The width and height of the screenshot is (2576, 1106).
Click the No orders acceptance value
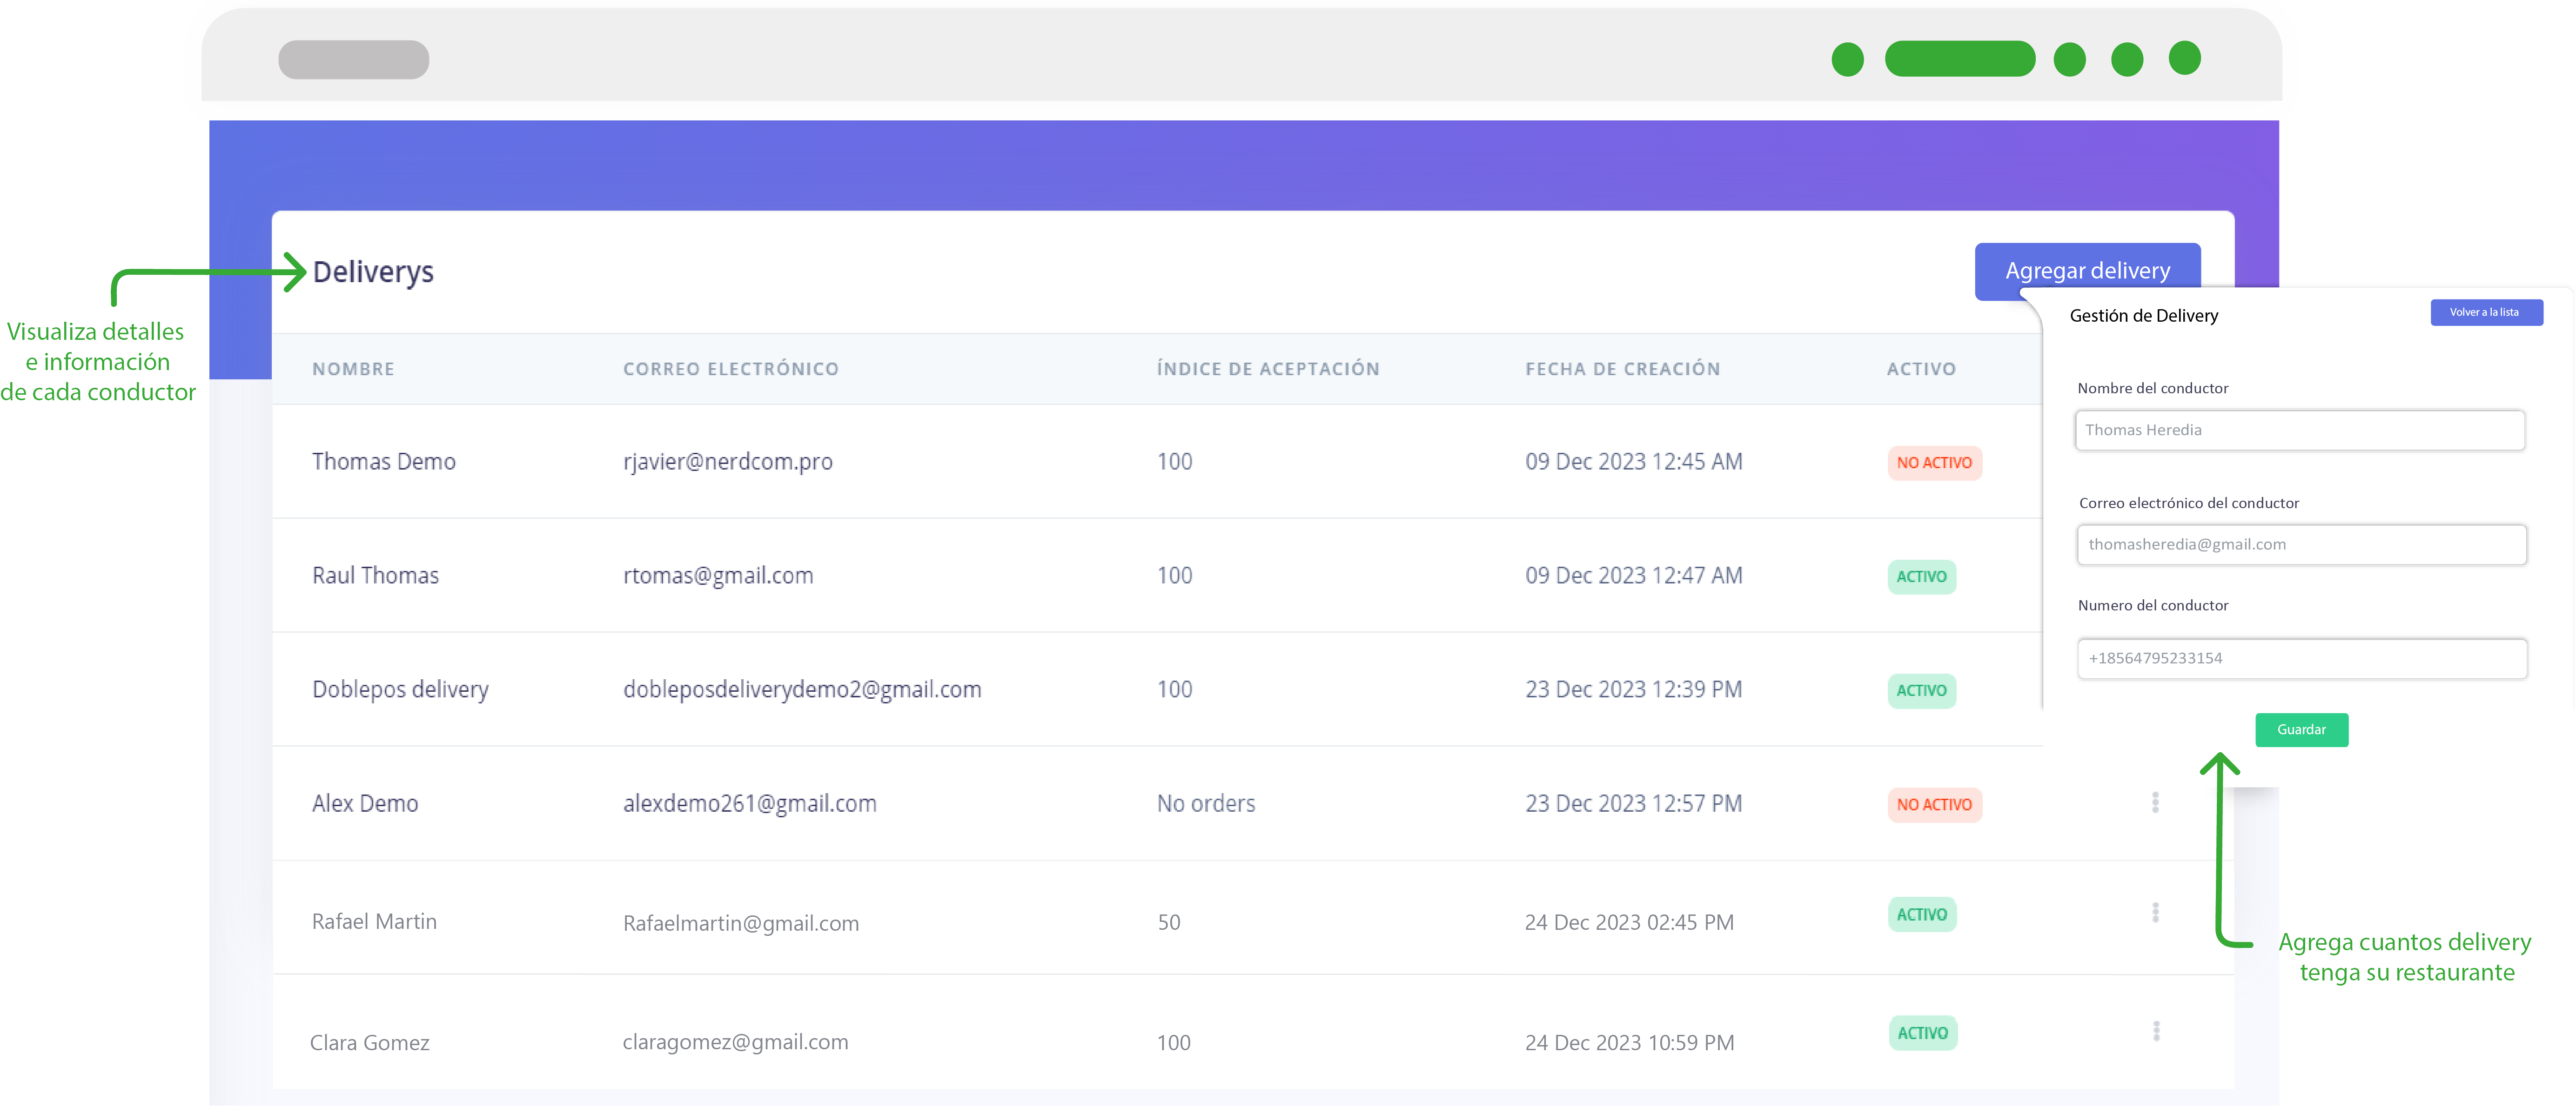click(x=1206, y=803)
